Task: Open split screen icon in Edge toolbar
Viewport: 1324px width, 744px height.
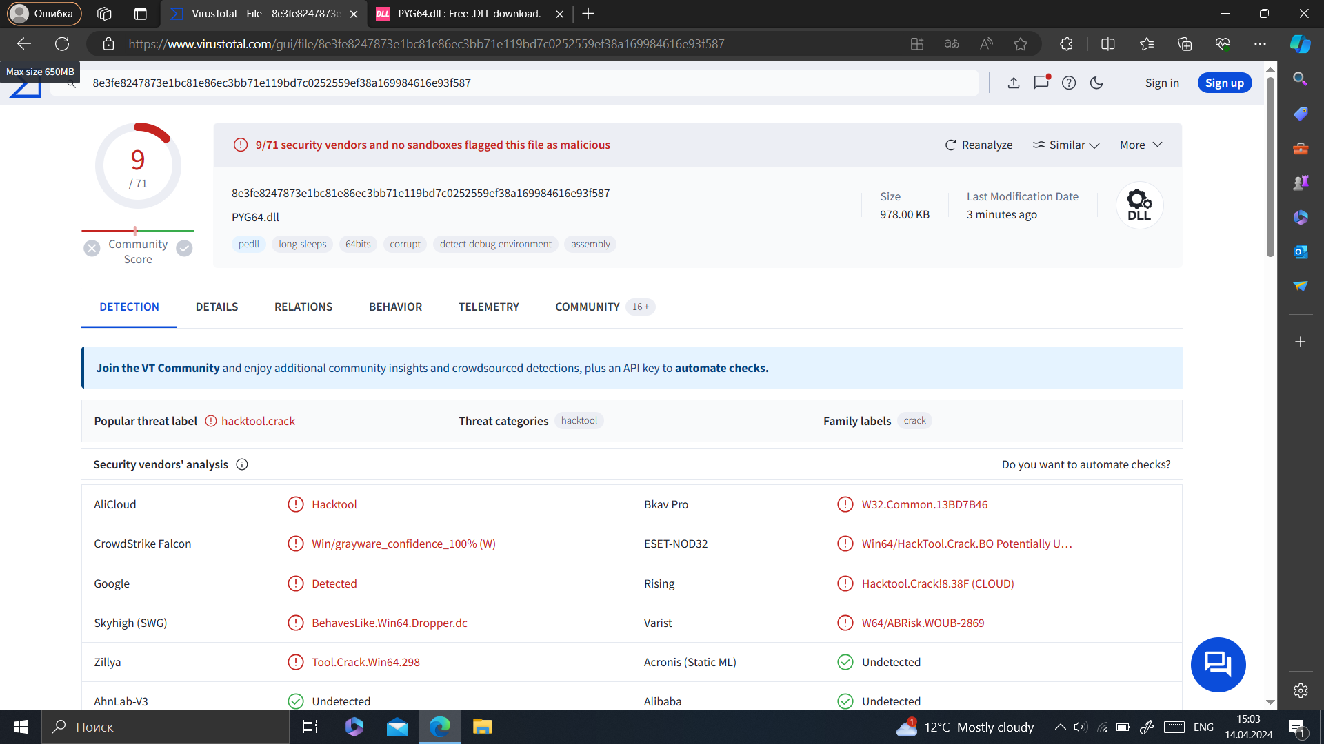Action: [x=1108, y=43]
